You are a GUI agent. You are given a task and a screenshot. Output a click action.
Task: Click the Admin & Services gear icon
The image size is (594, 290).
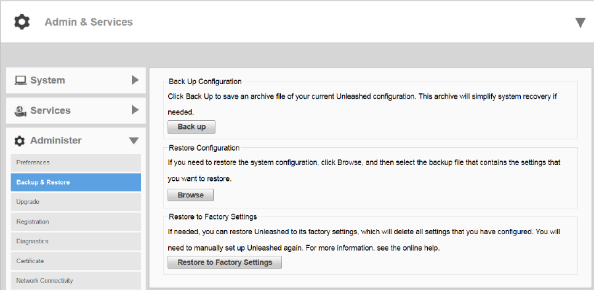22,22
